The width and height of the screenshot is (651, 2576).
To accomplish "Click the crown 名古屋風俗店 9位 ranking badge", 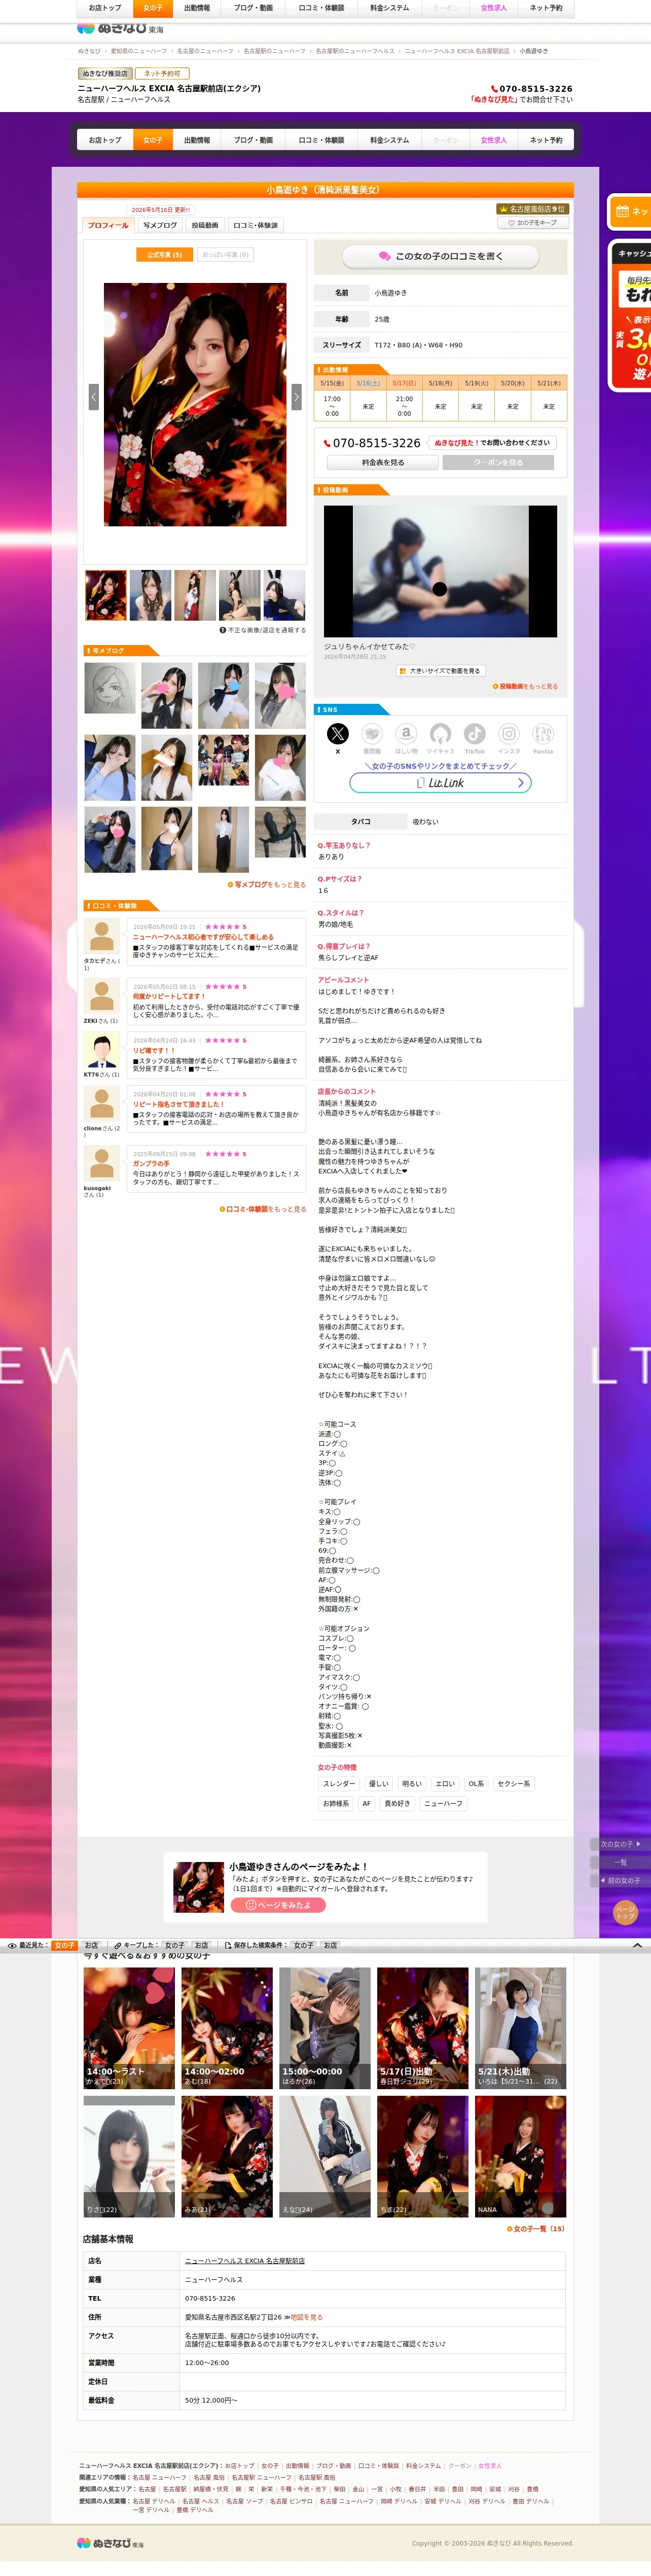I will click(533, 209).
